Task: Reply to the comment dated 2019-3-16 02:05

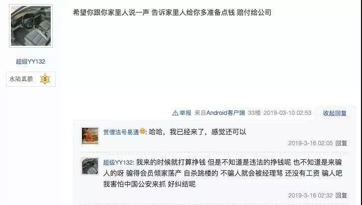Action: tap(341, 143)
